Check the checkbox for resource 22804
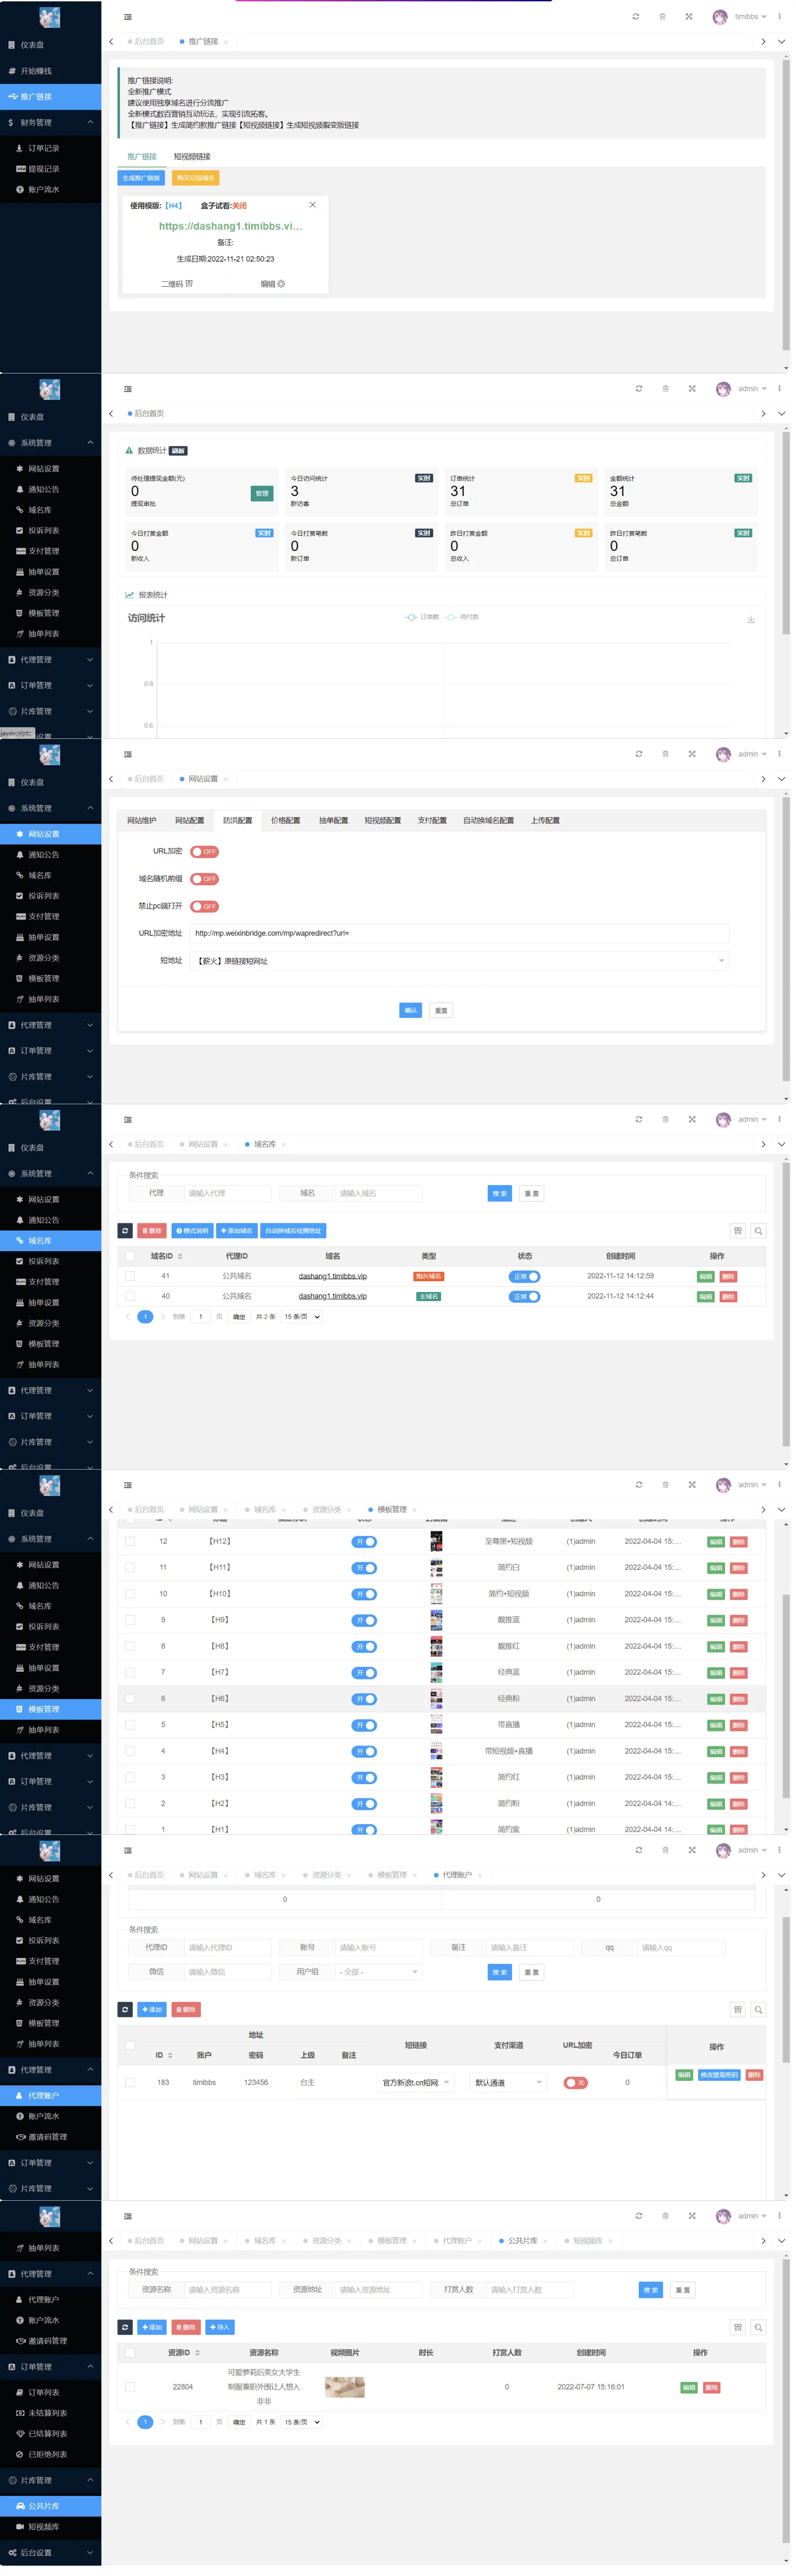The image size is (796, 2576). [130, 2387]
